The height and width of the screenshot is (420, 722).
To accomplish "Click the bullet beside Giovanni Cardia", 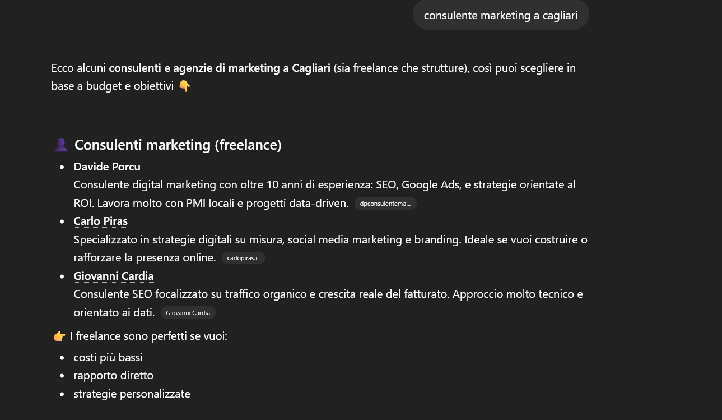I will (62, 276).
